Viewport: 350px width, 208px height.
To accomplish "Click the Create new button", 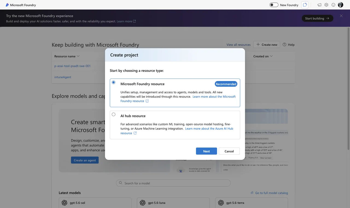I will [x=267, y=45].
